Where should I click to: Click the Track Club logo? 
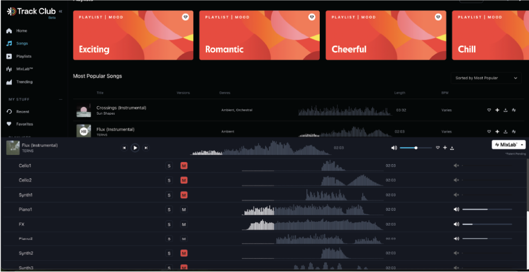click(x=31, y=12)
